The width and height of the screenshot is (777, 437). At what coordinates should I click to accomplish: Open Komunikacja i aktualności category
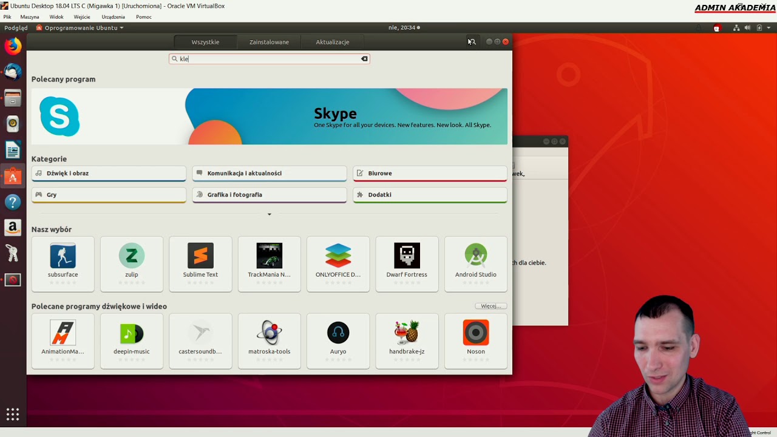270,174
